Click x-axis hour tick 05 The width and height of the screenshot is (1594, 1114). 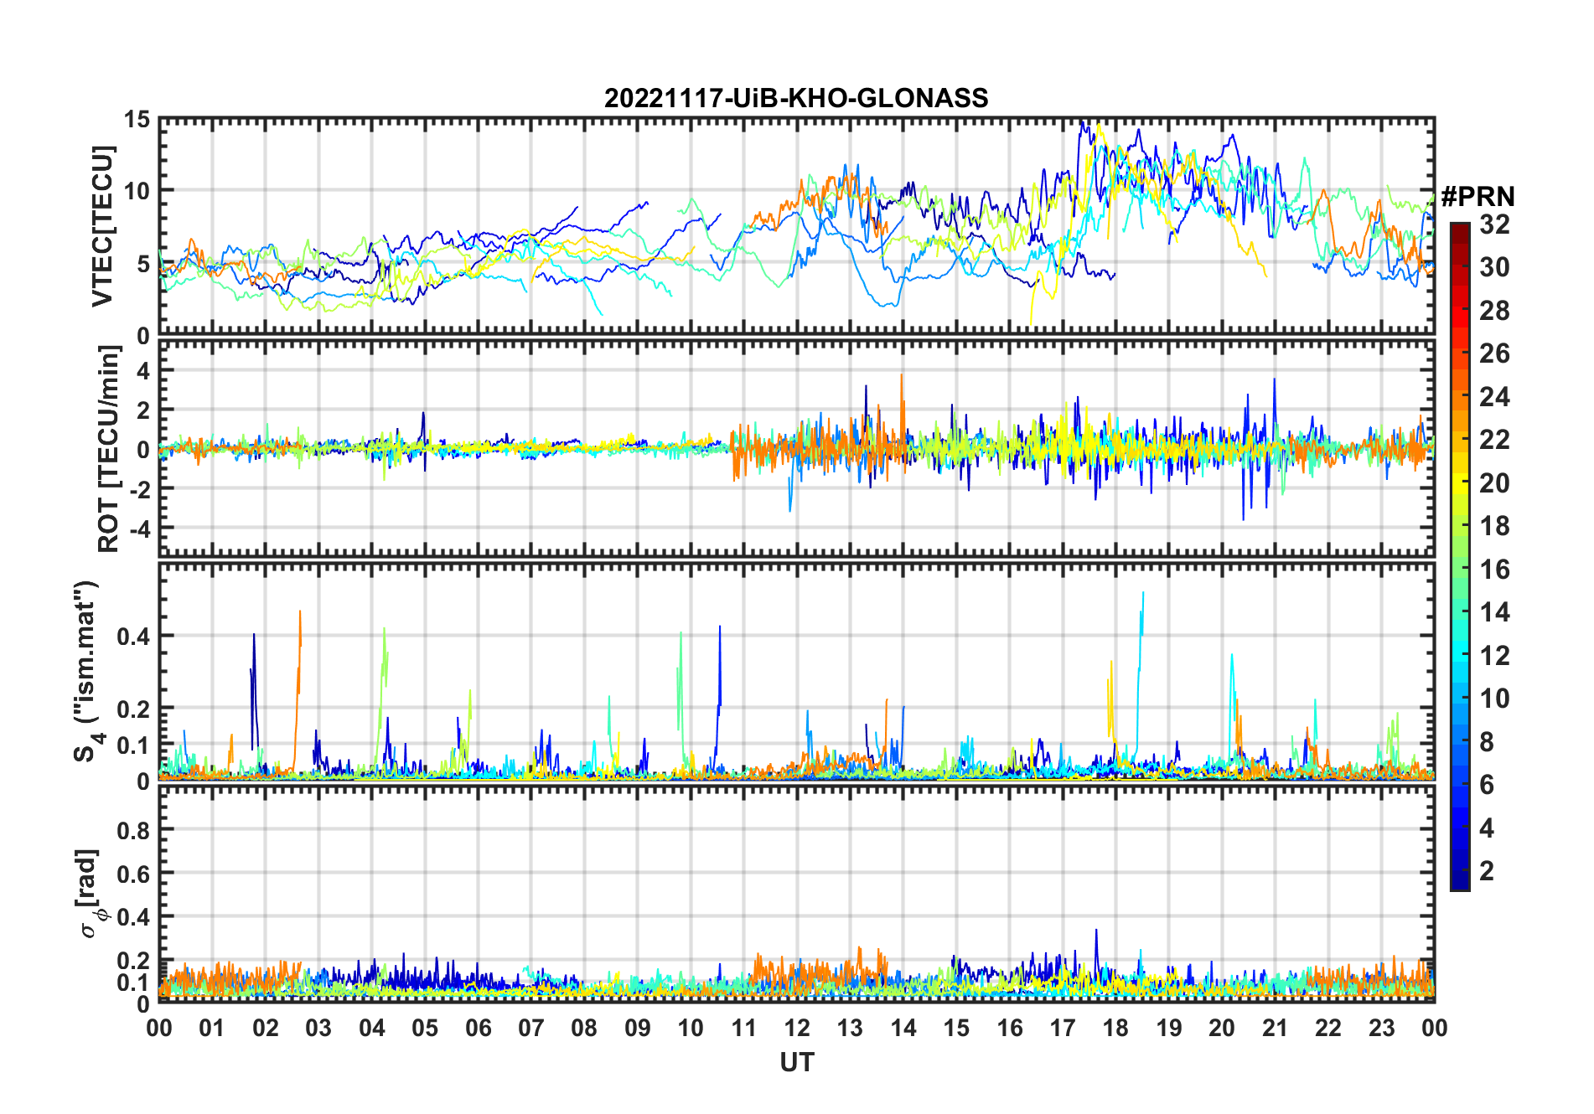425,1029
